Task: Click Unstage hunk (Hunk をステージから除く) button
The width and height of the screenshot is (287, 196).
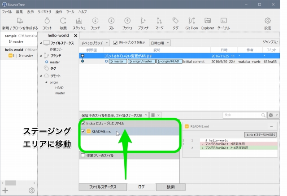Action: point(260,135)
